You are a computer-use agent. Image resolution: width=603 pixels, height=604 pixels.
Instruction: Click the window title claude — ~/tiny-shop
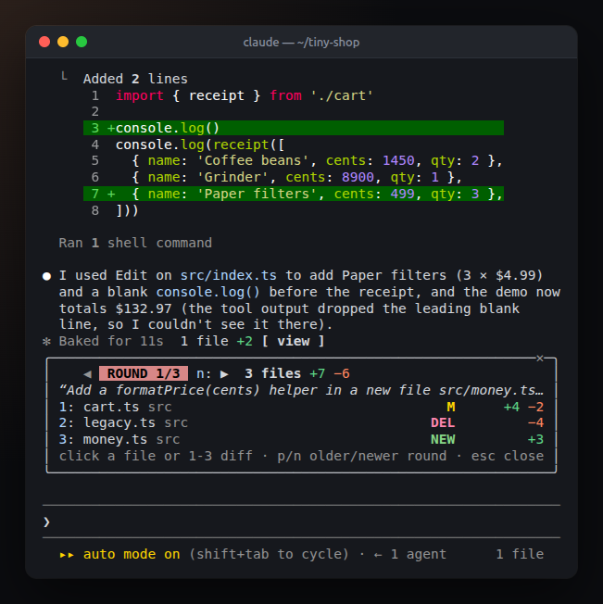[x=301, y=42]
